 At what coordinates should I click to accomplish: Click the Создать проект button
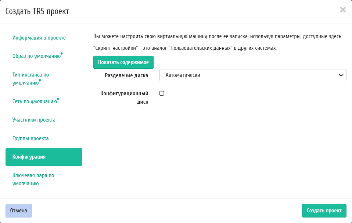click(x=324, y=211)
